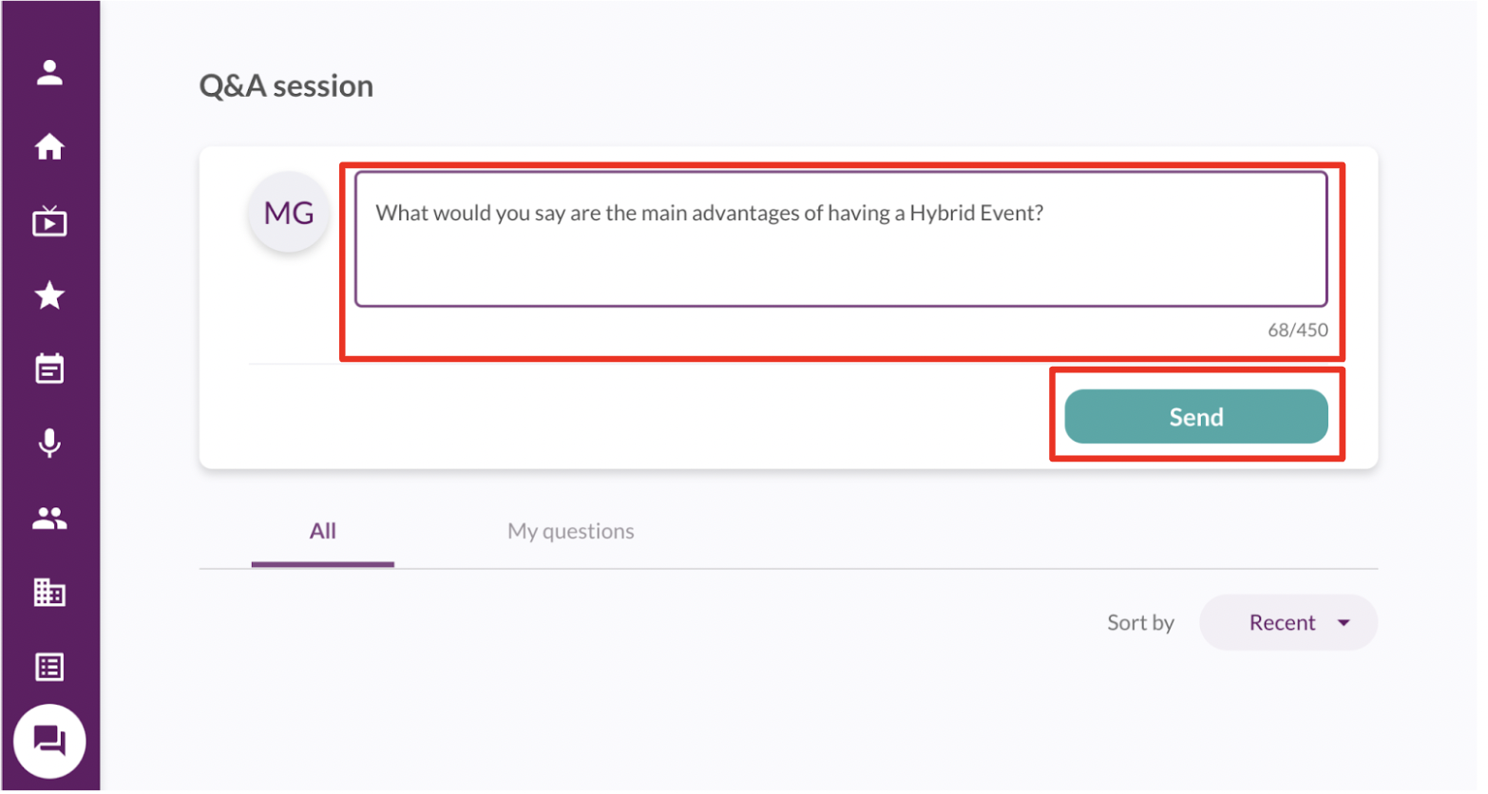Click the microphone speakers icon
The width and height of the screenshot is (1488, 794).
pyautogui.click(x=49, y=444)
